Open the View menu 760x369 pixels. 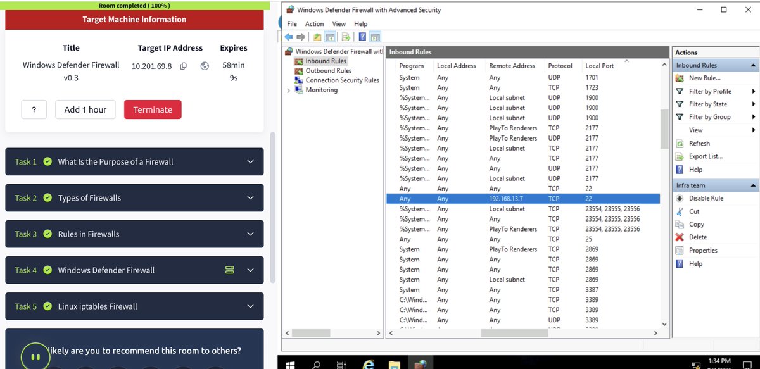339,23
